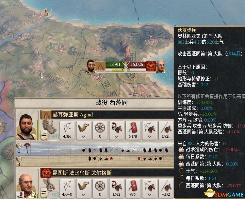Click Agiad's light cavalry icon showing 1,821
This screenshot has width=245, height=199.
166,130
